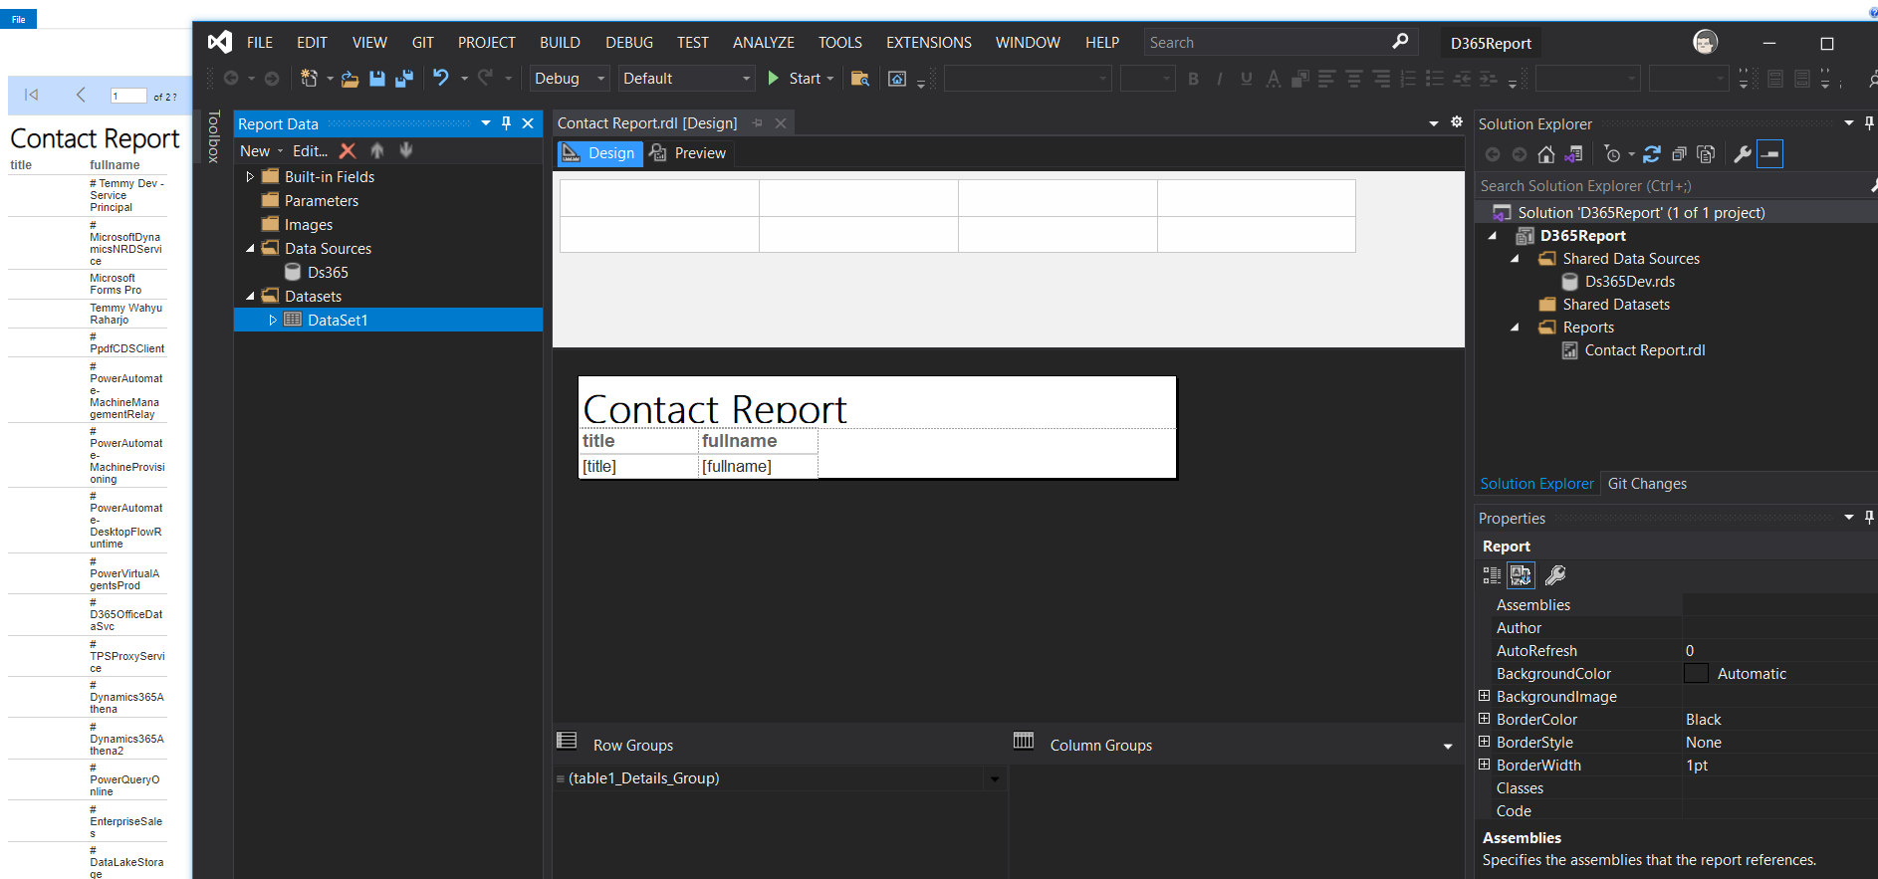Move the Report Data item up

[376, 150]
